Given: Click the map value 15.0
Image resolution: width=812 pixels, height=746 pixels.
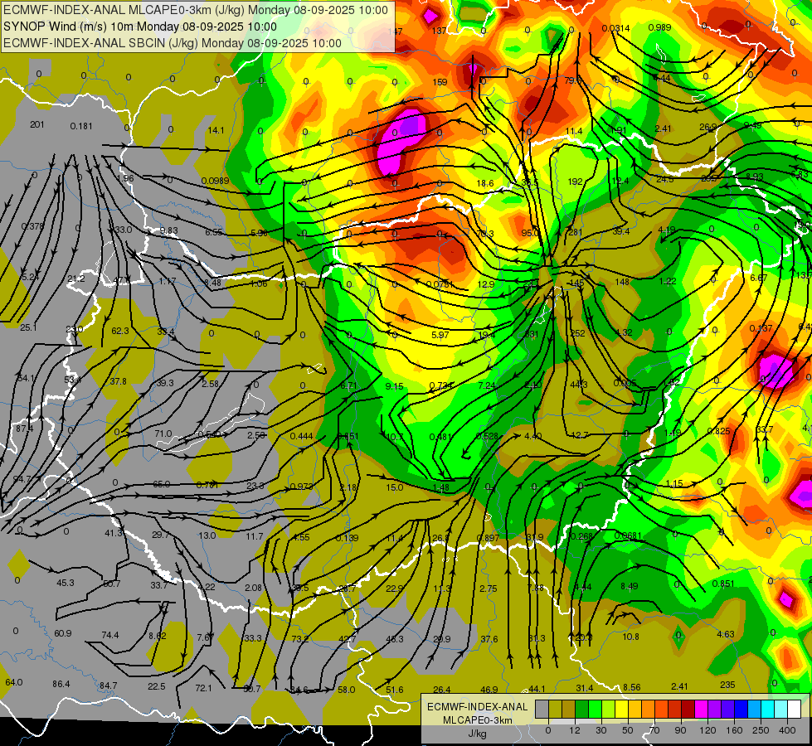Looking at the screenshot, I should (x=394, y=487).
